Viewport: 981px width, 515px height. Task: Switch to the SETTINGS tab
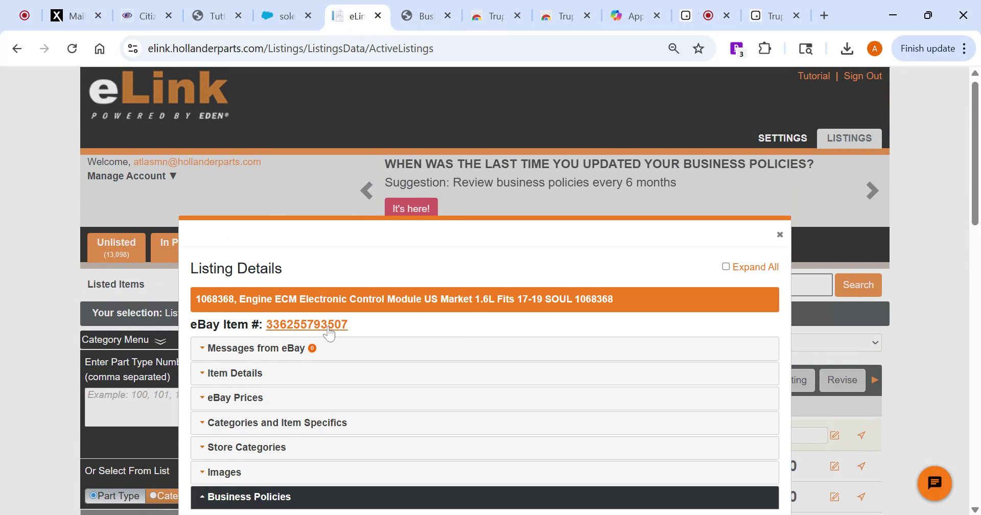point(782,138)
